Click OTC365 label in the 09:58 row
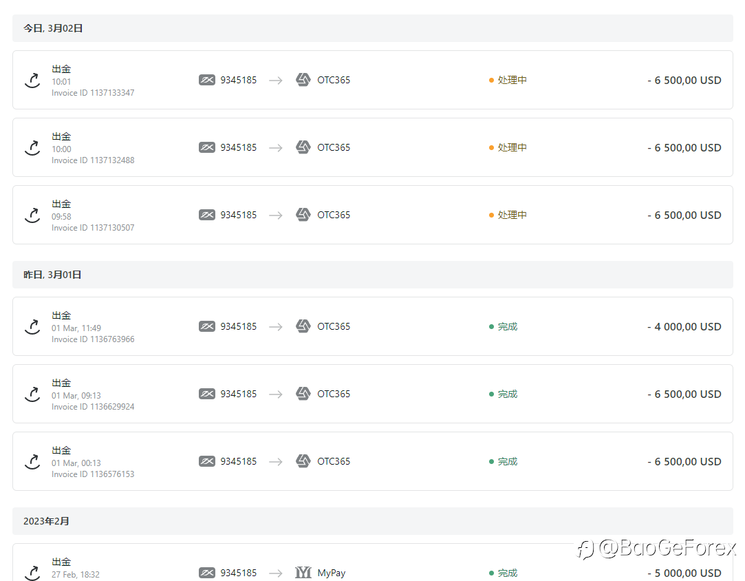This screenshot has height=581, width=745. pos(334,215)
